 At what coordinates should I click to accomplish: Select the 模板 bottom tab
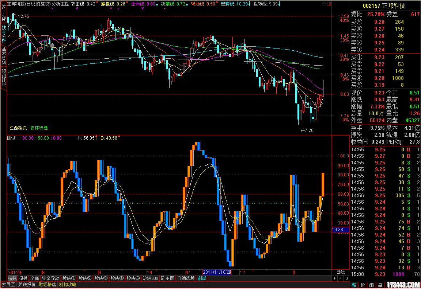click(23, 278)
